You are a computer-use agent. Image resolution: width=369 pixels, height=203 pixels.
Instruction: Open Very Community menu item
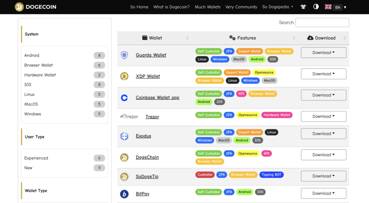click(241, 7)
